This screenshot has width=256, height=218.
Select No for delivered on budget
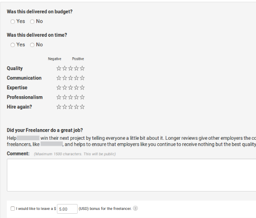pos(32,21)
